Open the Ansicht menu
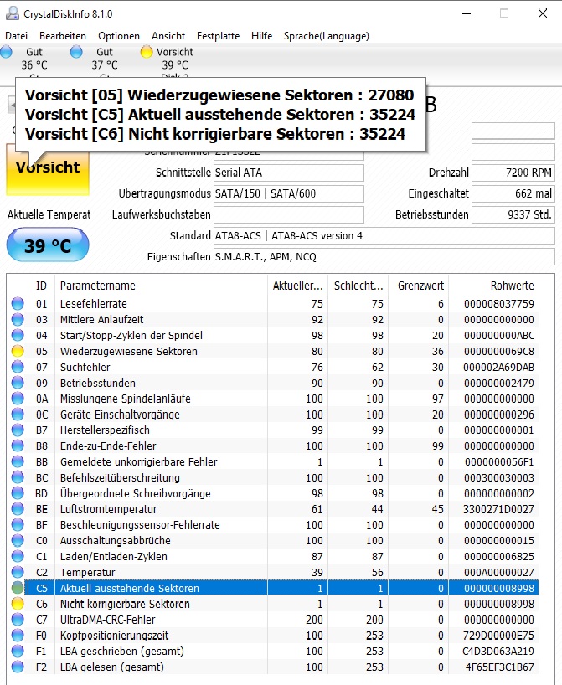The image size is (562, 685). coord(168,36)
